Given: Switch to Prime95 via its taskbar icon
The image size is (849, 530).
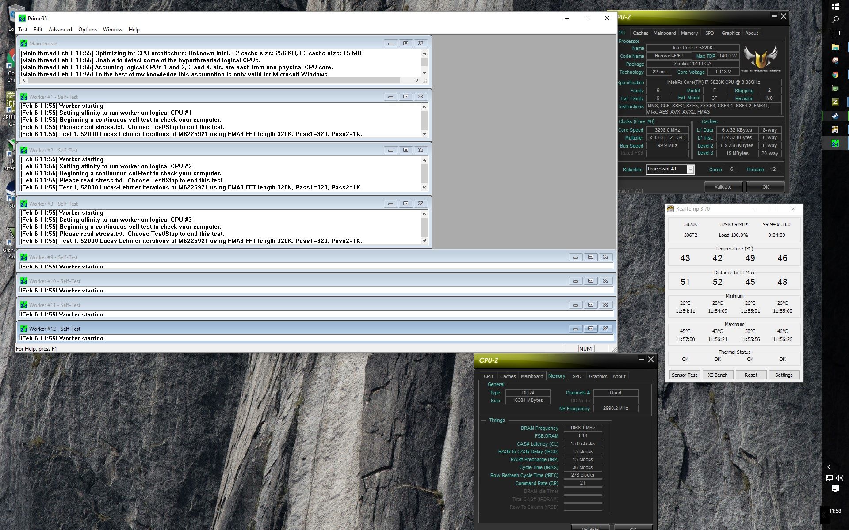Looking at the screenshot, I should tap(835, 143).
